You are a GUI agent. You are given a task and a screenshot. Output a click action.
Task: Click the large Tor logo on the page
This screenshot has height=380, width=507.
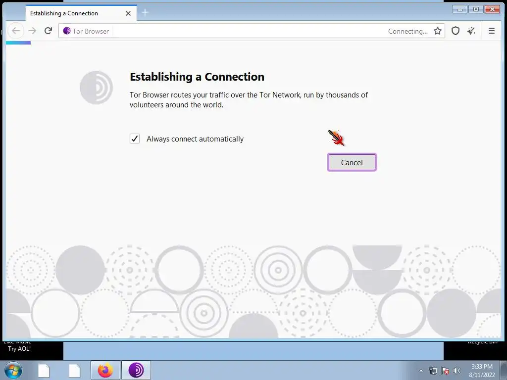click(x=97, y=87)
